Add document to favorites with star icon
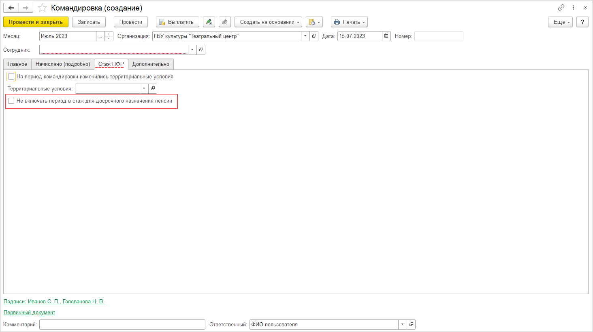593x332 pixels. click(42, 8)
